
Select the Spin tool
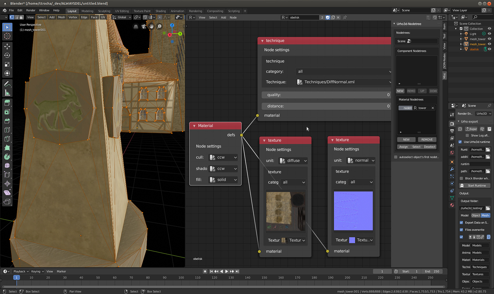click(x=7, y=157)
